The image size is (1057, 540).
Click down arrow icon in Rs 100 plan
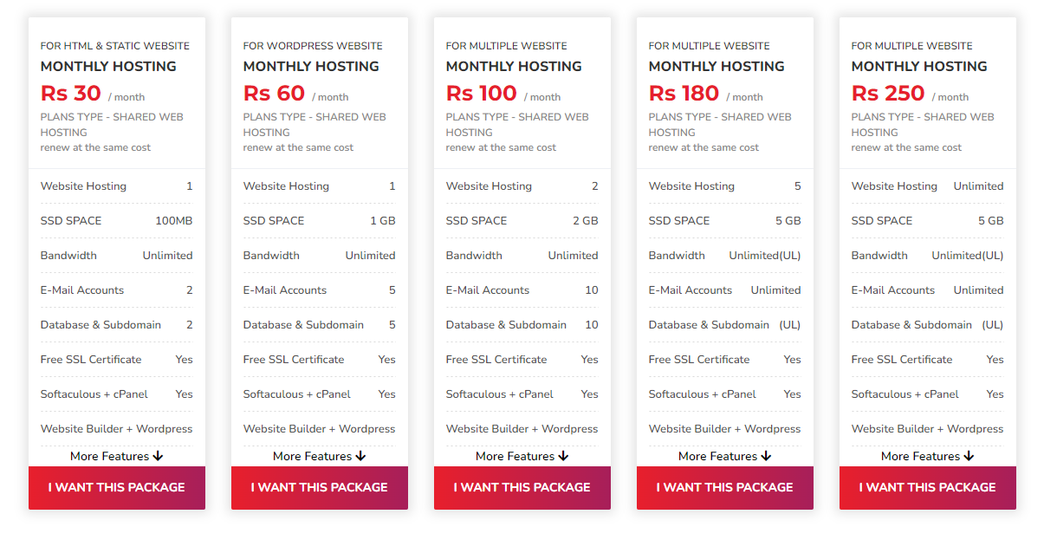(564, 456)
